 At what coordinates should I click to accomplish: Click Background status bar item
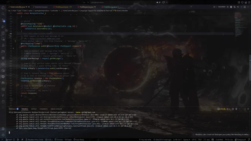(x=240, y=140)
